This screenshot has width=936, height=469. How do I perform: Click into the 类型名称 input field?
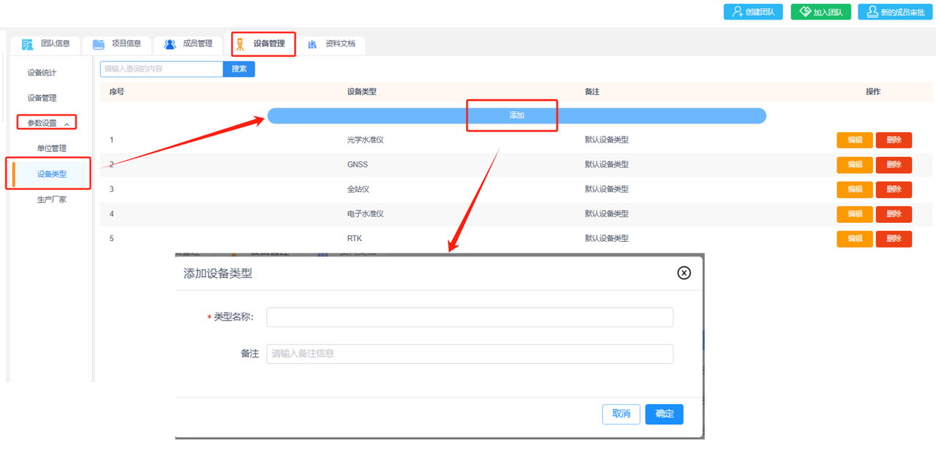pyautogui.click(x=469, y=317)
